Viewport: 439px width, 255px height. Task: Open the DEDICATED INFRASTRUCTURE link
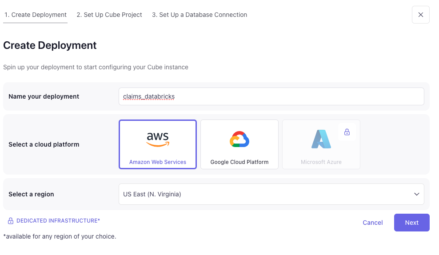click(58, 221)
